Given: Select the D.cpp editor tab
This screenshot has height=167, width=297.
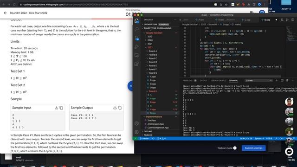Looking at the screenshot, I should coord(267,19).
